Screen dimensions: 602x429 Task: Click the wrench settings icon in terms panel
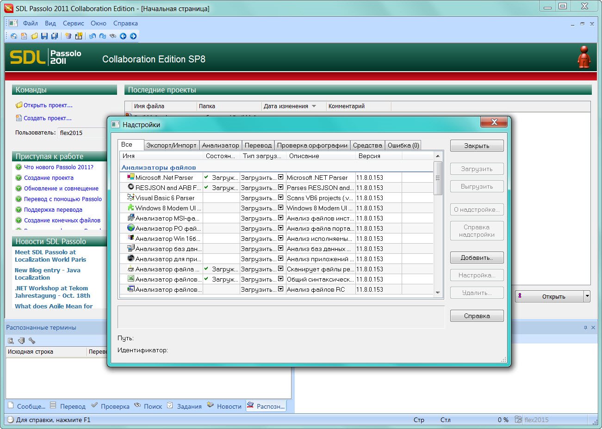pos(32,341)
